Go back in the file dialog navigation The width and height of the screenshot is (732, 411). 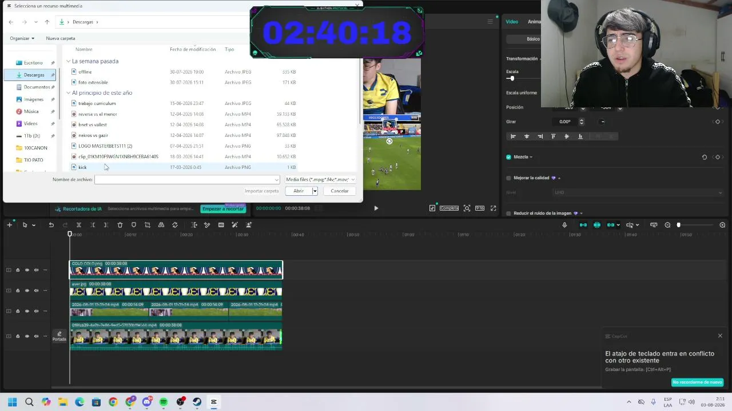pyautogui.click(x=11, y=22)
